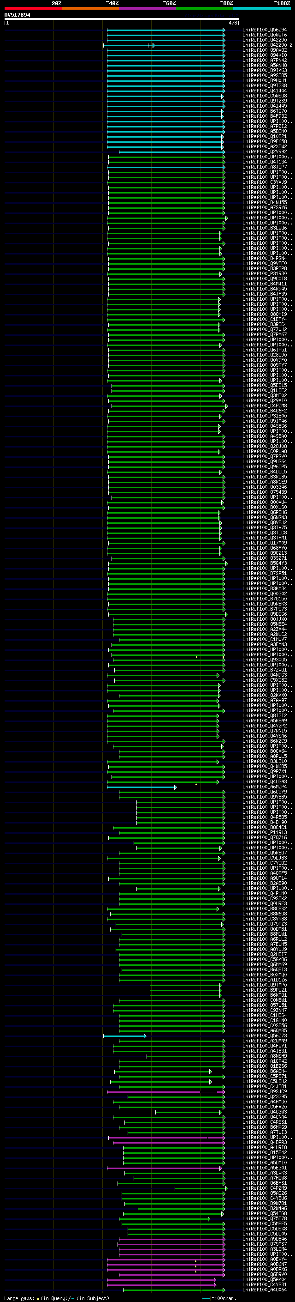Open hit UniRef100_O15842
The height and width of the screenshot is (1302, 295).
point(265,1152)
